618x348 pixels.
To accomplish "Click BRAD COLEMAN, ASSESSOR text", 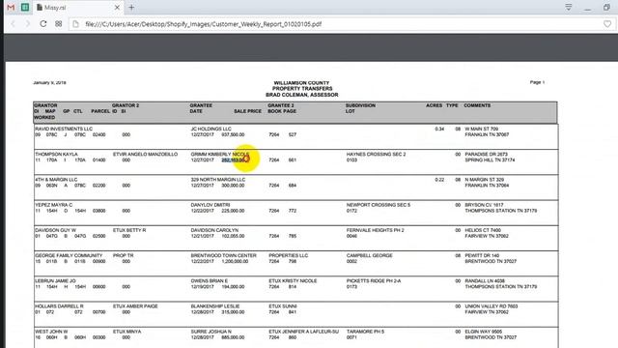I will [x=302, y=95].
